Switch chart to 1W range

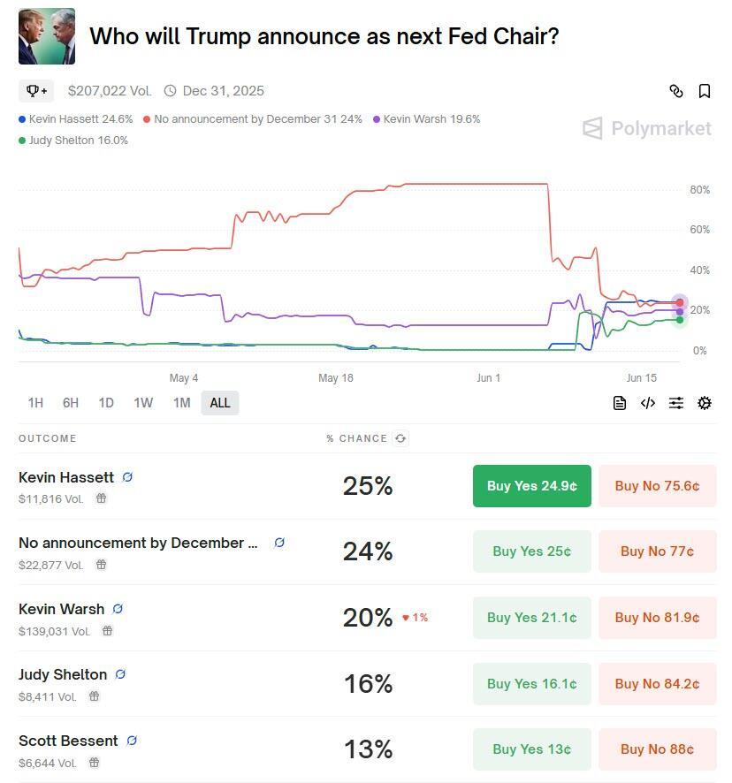point(143,403)
